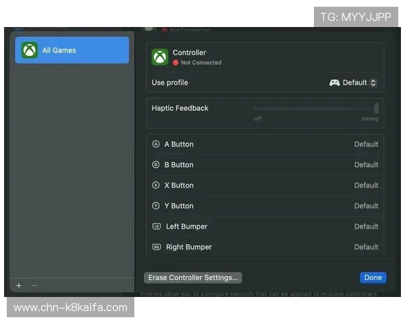Image resolution: width=405 pixels, height=324 pixels.
Task: Open Left Bumper Default mapping
Action: pyautogui.click(x=366, y=226)
